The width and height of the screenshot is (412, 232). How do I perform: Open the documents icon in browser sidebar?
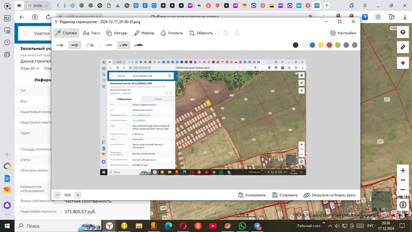(7, 179)
